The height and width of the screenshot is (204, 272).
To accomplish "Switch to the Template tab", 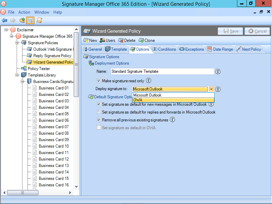I will click(x=116, y=49).
